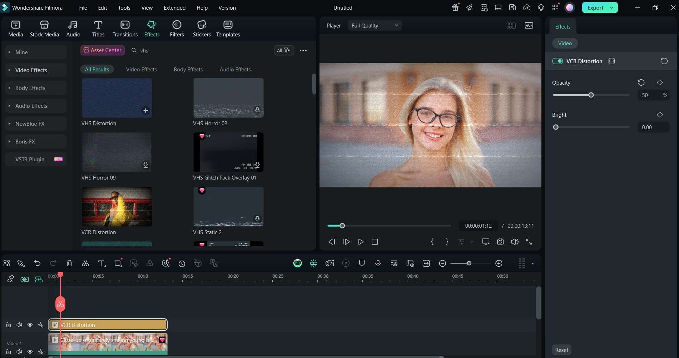Screen dimensions: 679x358
Task: Select the All Results tab
Action: [97, 69]
